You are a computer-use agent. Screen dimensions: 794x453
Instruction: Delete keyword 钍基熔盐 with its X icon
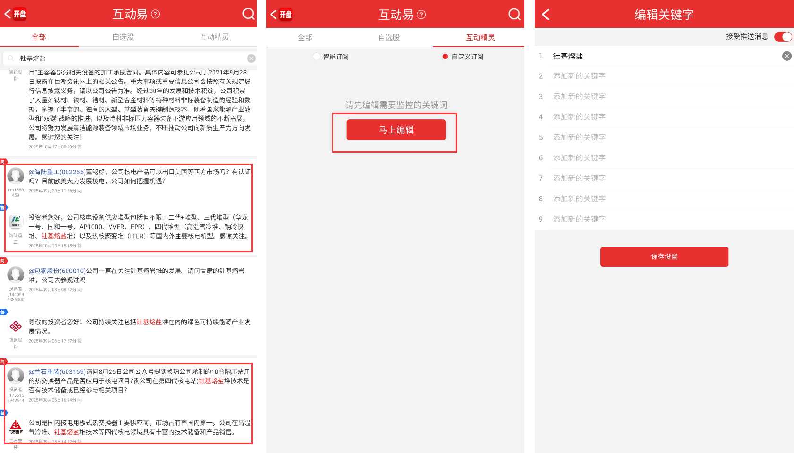tap(786, 56)
